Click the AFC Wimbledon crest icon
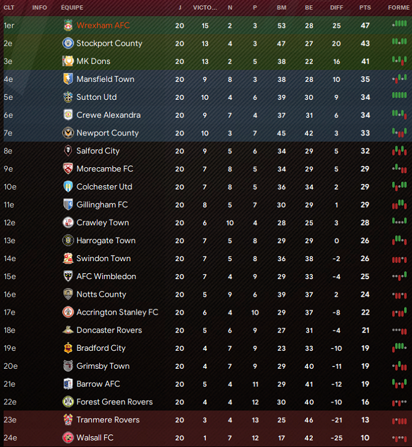This screenshot has height=447, width=412. pyautogui.click(x=68, y=276)
